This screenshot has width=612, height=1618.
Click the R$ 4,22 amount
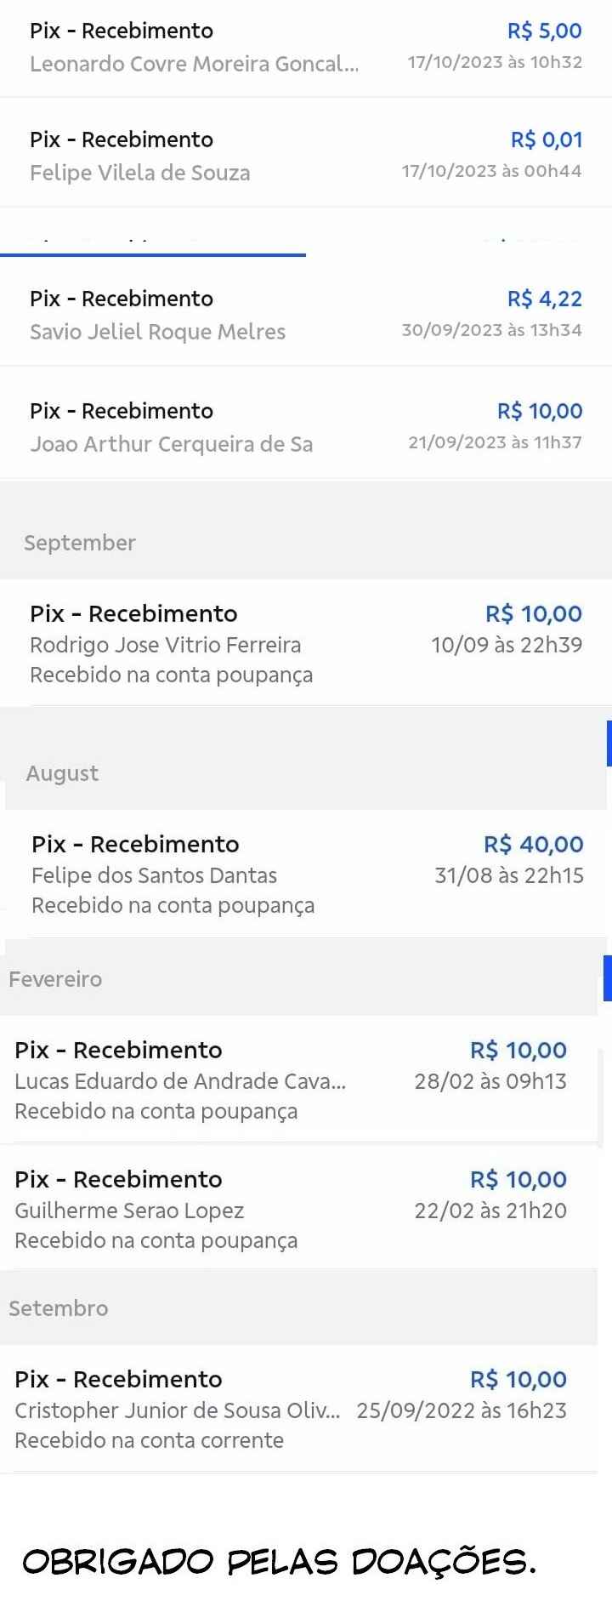[x=544, y=299]
